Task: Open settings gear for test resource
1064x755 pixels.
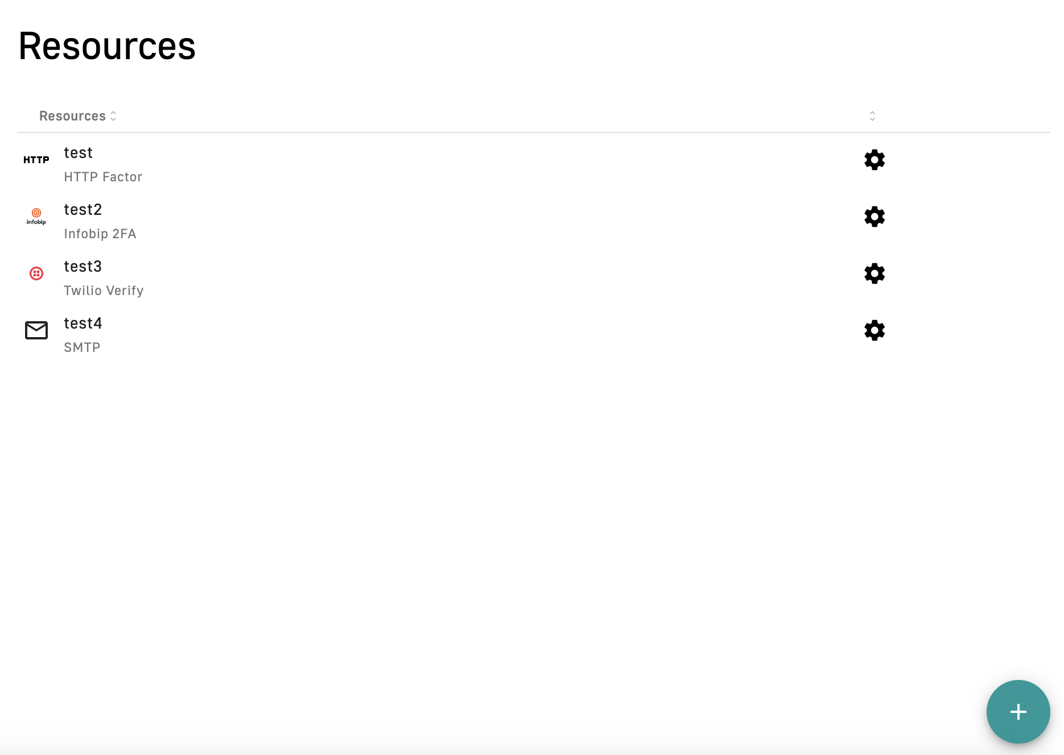Action: click(x=875, y=160)
